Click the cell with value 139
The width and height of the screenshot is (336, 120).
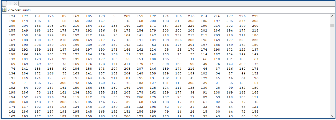coord(76,59)
